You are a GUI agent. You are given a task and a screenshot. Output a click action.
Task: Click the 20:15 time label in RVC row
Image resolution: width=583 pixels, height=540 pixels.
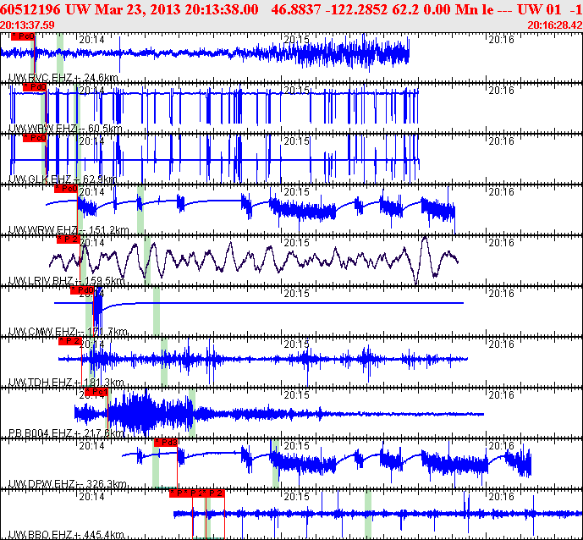point(297,40)
